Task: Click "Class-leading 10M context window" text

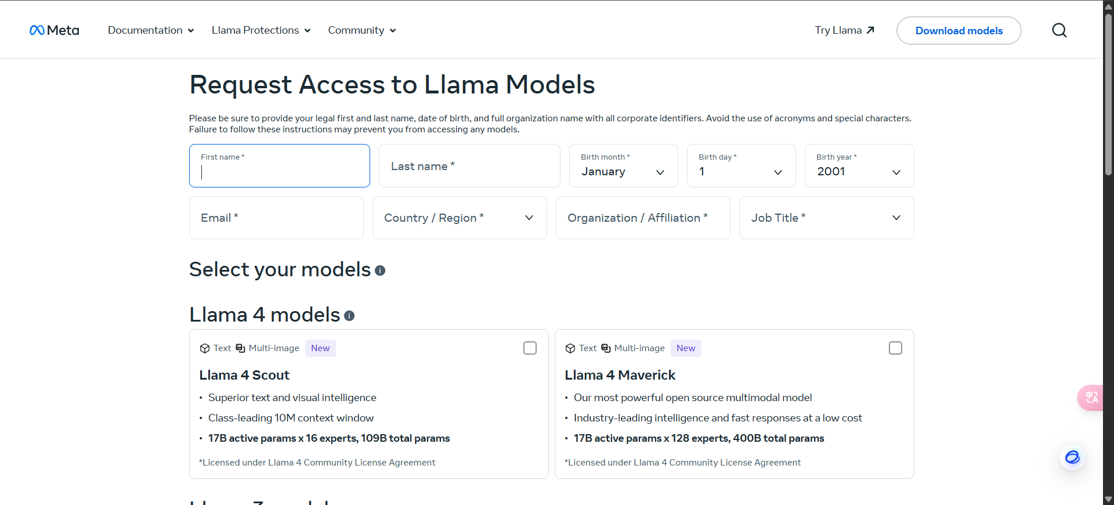Action: pyautogui.click(x=291, y=418)
